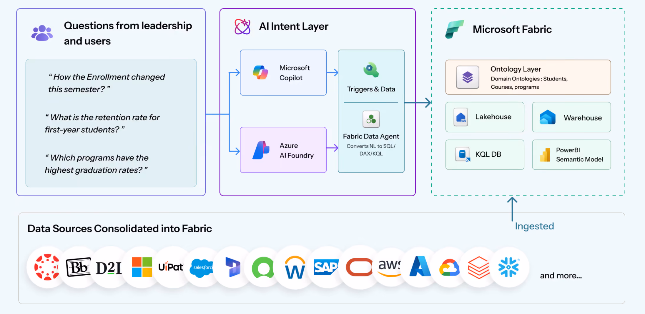
Task: Click the AWS logo
Action: [x=390, y=268]
